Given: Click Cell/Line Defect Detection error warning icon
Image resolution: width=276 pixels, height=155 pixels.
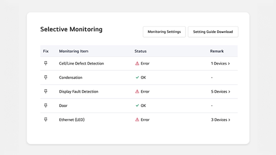Looking at the screenshot, I should pyautogui.click(x=137, y=63).
